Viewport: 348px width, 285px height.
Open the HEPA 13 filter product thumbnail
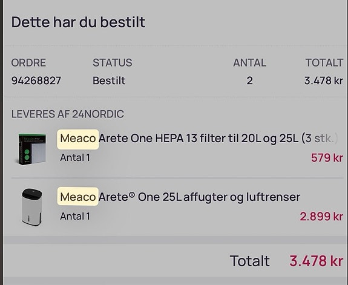[x=31, y=149]
